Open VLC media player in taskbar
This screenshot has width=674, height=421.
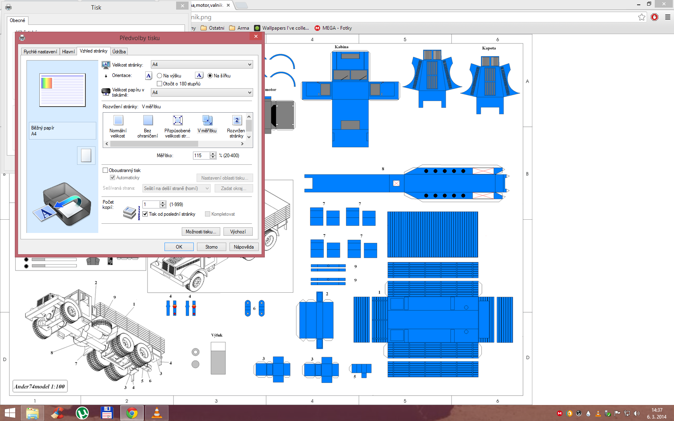coord(157,413)
